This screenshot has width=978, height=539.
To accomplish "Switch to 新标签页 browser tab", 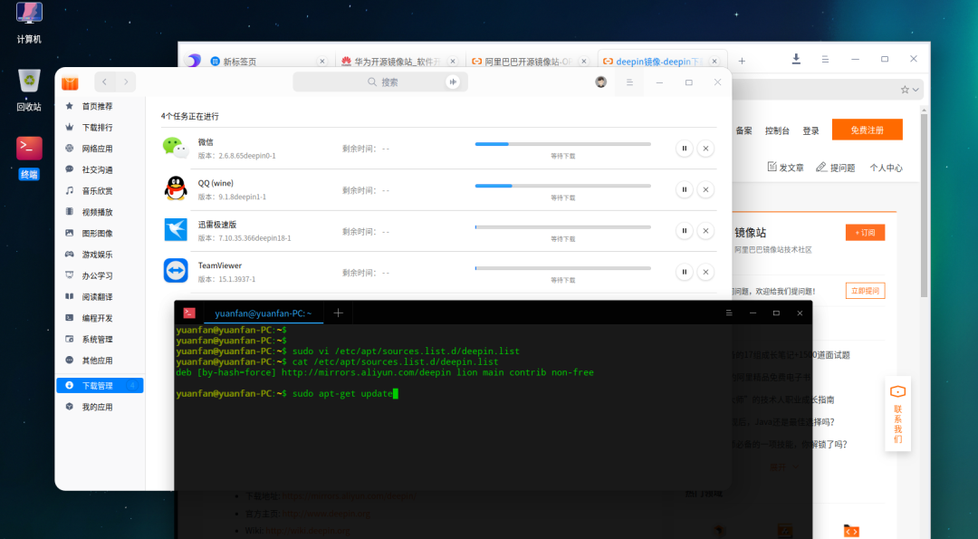I will (268, 61).
